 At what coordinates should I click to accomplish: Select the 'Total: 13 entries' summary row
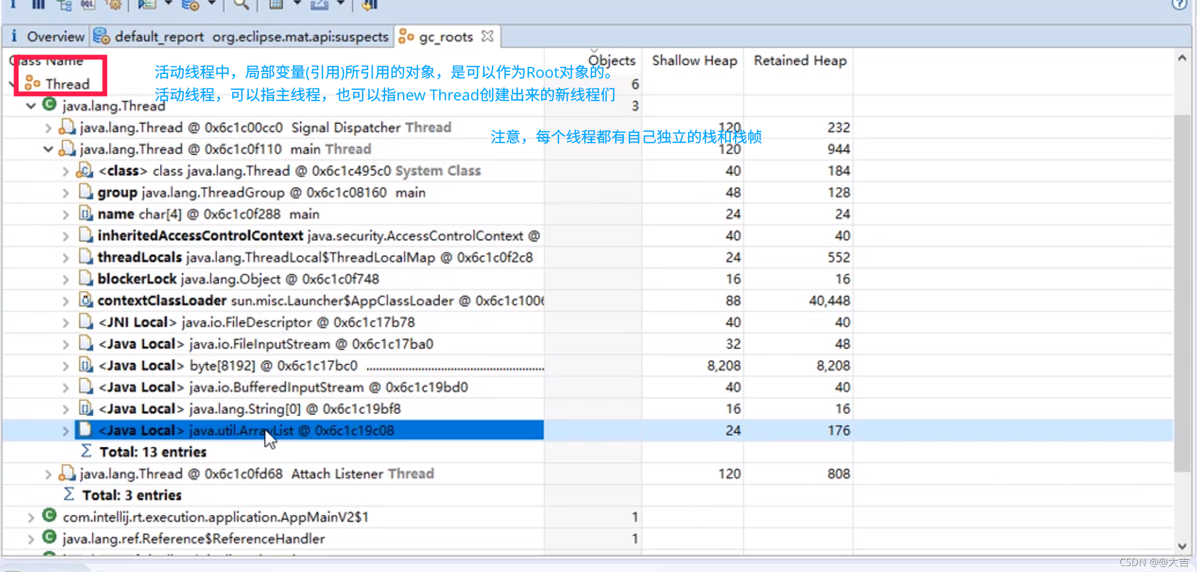point(153,452)
